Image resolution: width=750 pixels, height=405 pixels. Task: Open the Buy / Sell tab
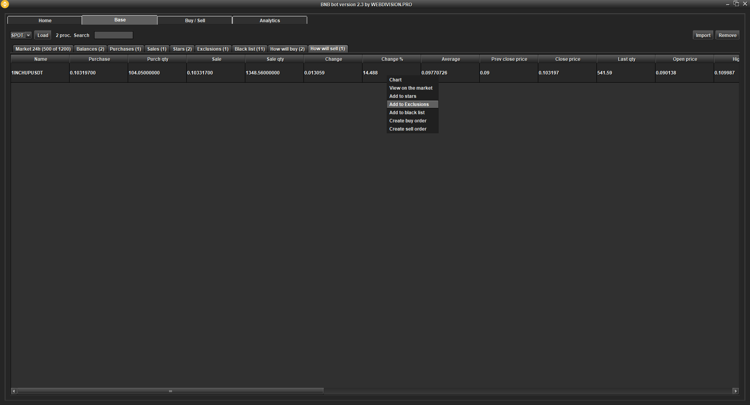pyautogui.click(x=195, y=20)
